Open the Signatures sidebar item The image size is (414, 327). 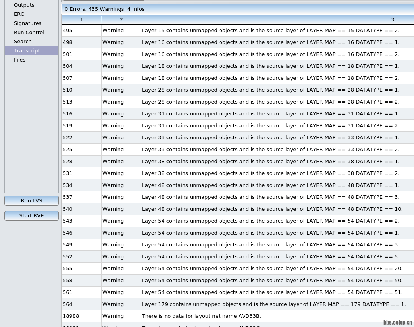point(27,23)
